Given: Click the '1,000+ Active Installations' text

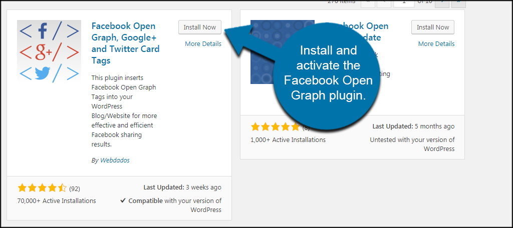Looking at the screenshot, I should [288, 139].
